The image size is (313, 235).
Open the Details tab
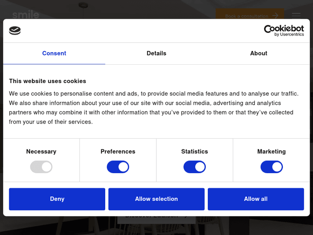[x=156, y=53]
